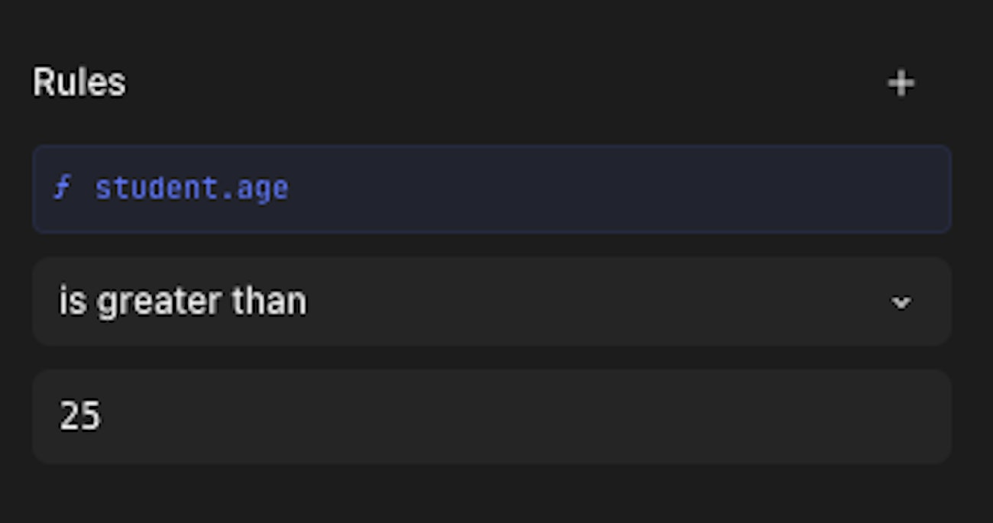Expand the comparison operator list
993x523 pixels.
point(491,302)
